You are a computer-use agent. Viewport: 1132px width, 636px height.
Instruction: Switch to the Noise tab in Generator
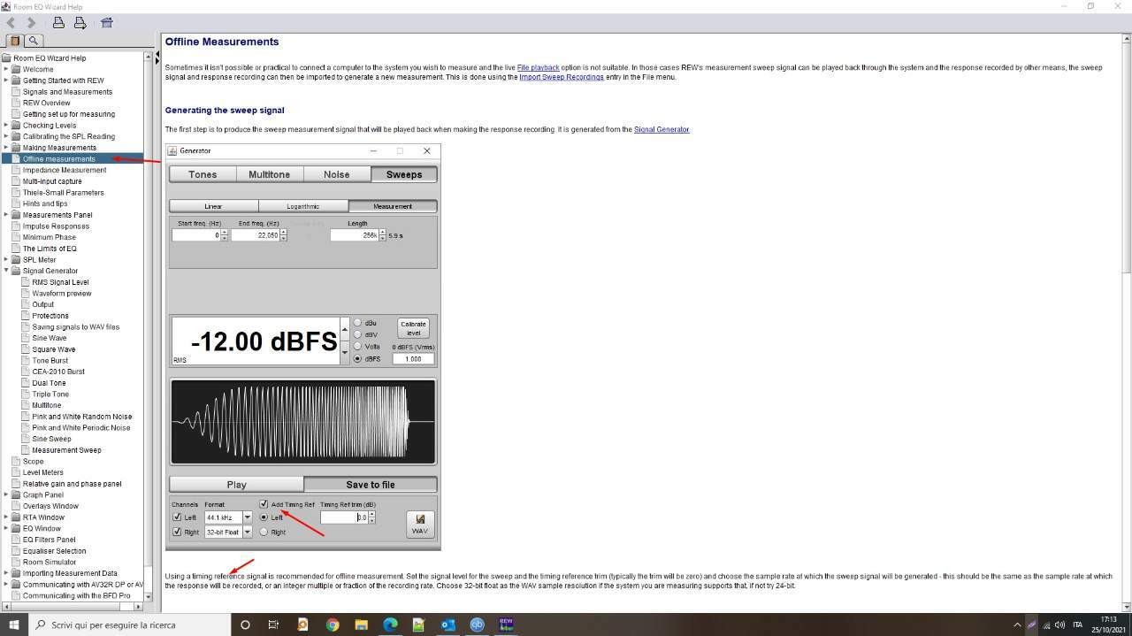(x=336, y=174)
